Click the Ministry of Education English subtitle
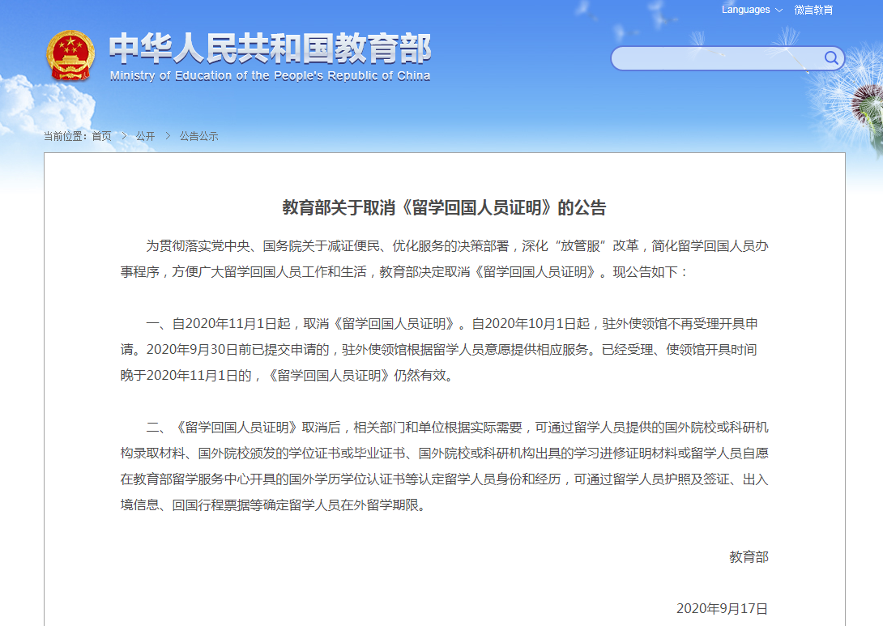 click(271, 76)
